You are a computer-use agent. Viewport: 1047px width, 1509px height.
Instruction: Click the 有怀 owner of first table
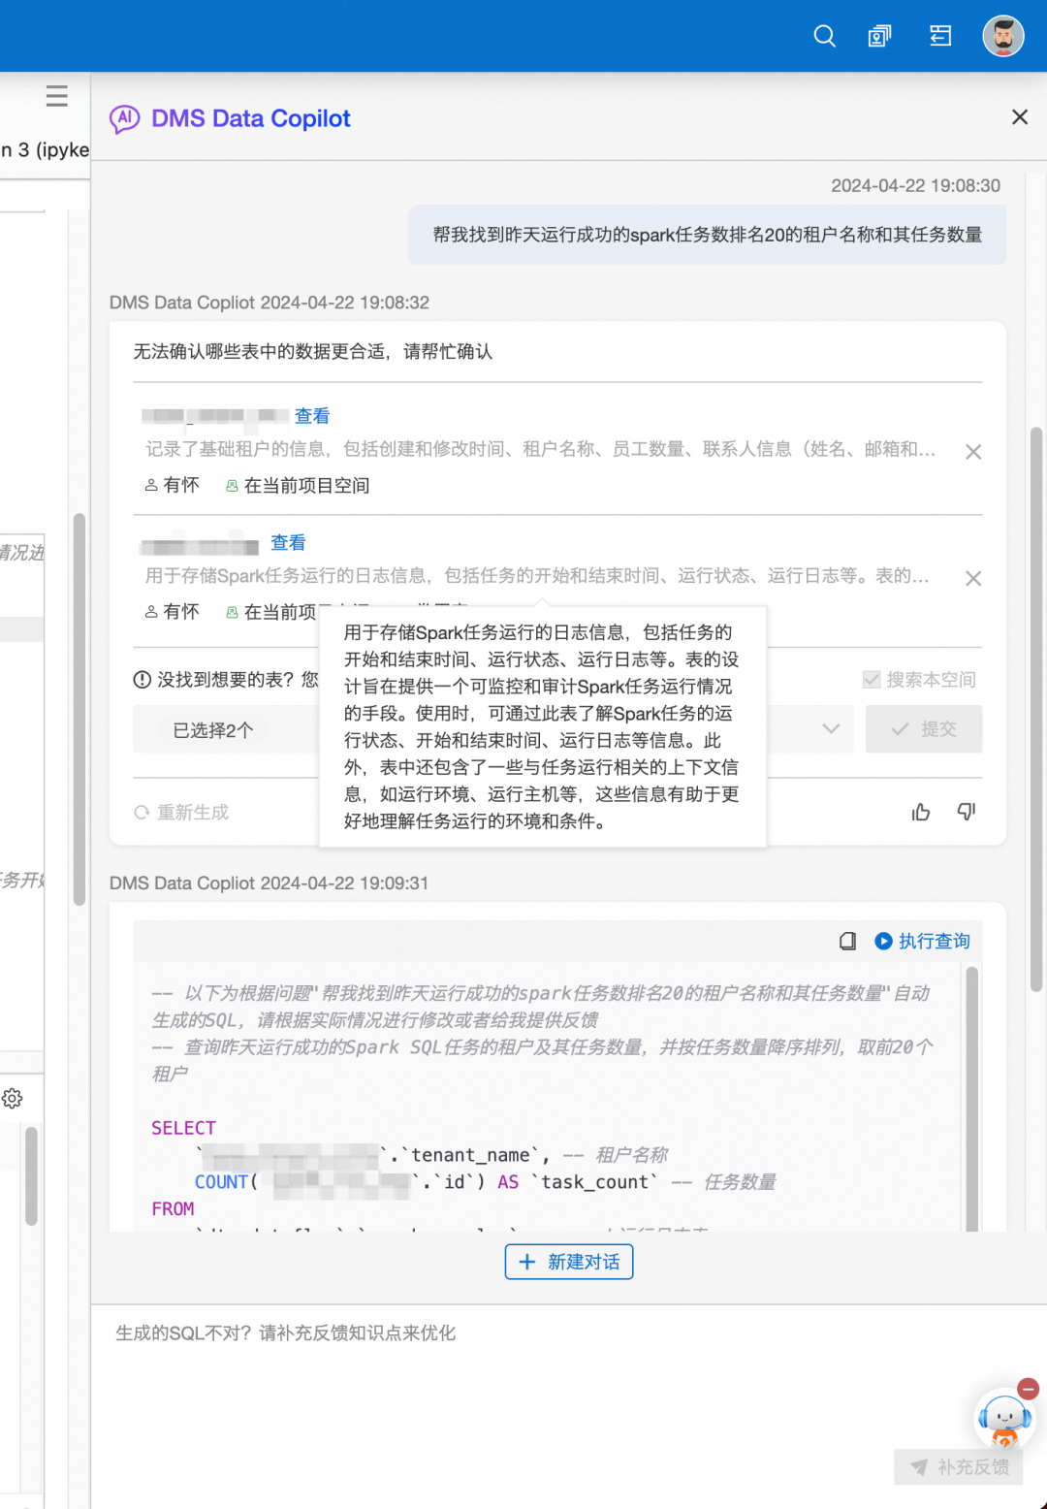[173, 485]
